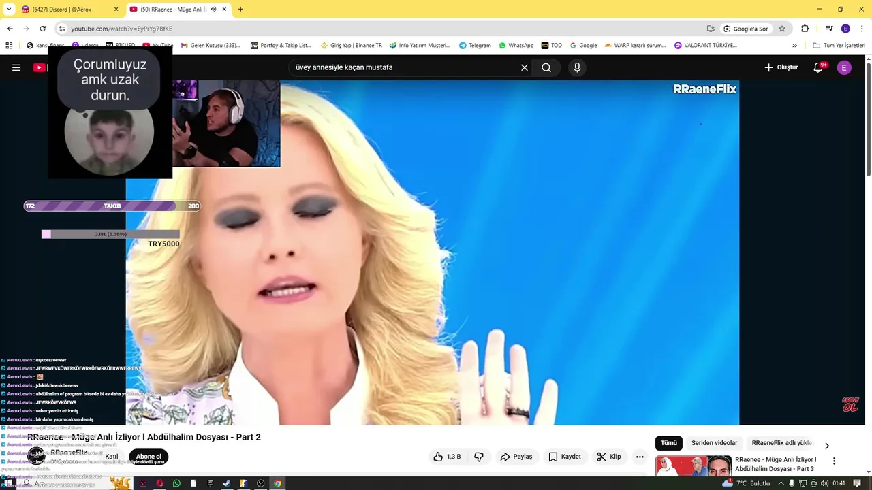Open the taskbar volume control
Viewport: 872px width, 490px height.
point(825,483)
